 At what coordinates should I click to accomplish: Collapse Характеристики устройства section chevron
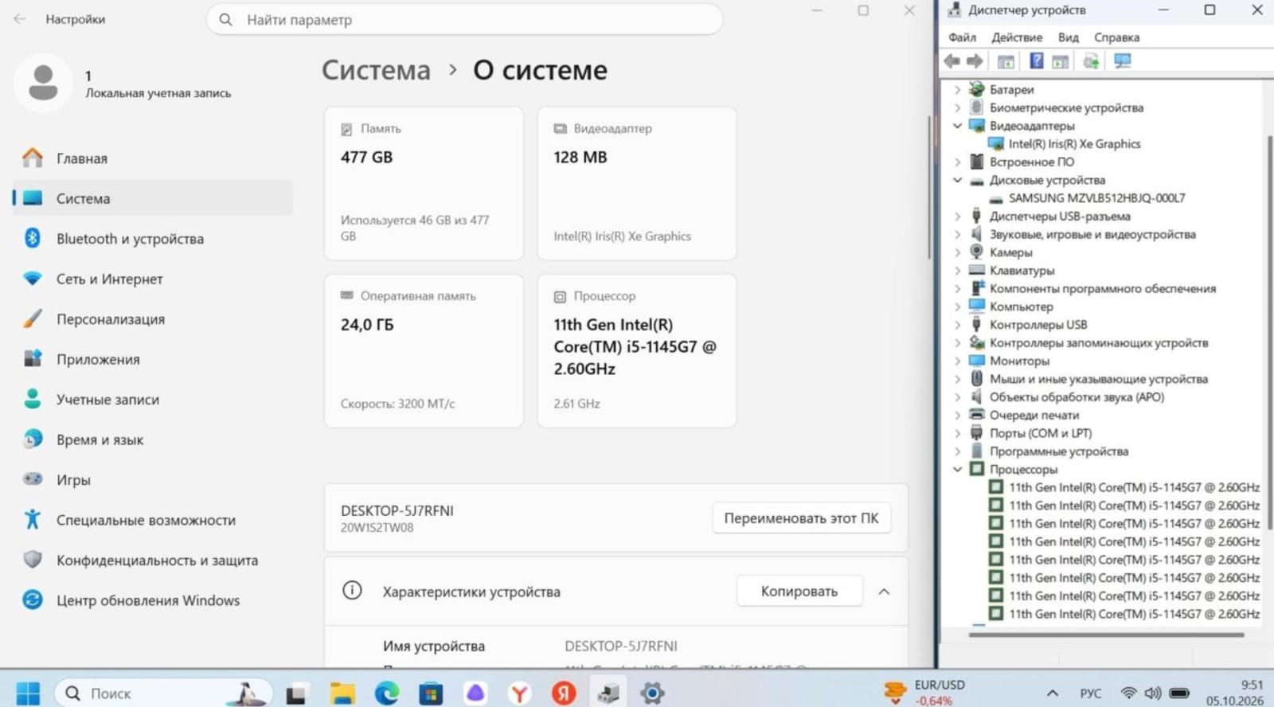tap(884, 592)
